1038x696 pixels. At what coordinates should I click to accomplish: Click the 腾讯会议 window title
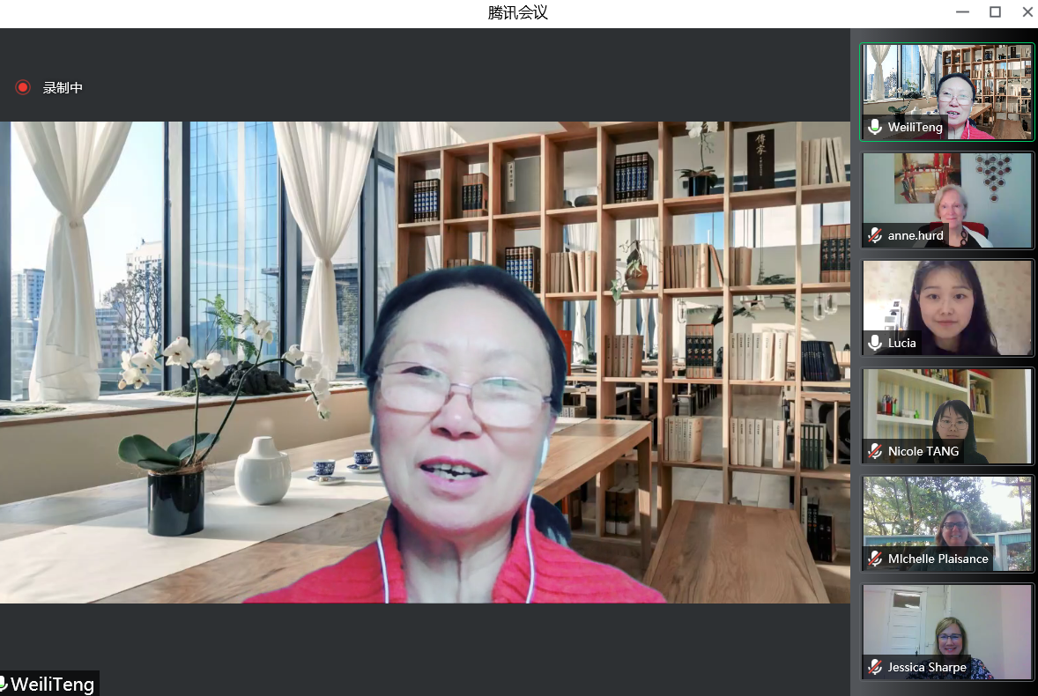pyautogui.click(x=518, y=12)
